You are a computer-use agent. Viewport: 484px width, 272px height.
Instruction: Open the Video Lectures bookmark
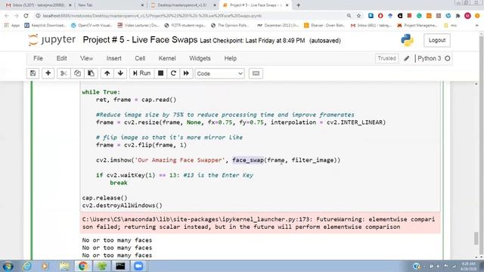click(138, 26)
